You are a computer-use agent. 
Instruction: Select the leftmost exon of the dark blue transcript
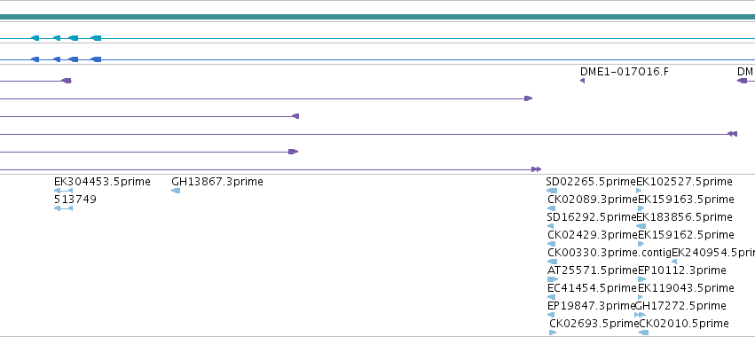pos(35,59)
